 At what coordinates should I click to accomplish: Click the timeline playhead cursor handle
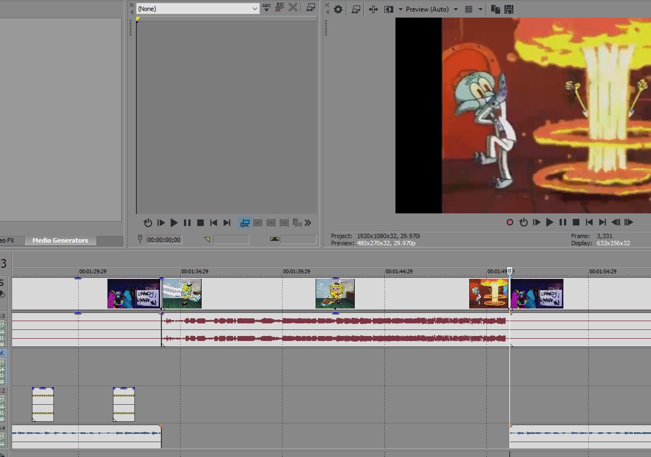point(510,271)
